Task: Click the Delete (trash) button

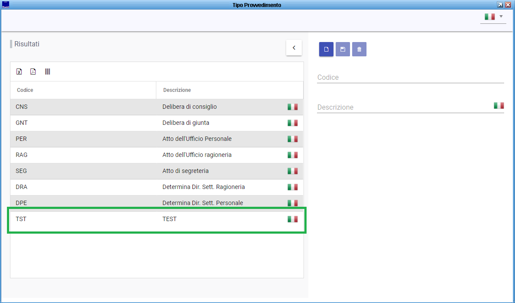Action: (x=359, y=49)
